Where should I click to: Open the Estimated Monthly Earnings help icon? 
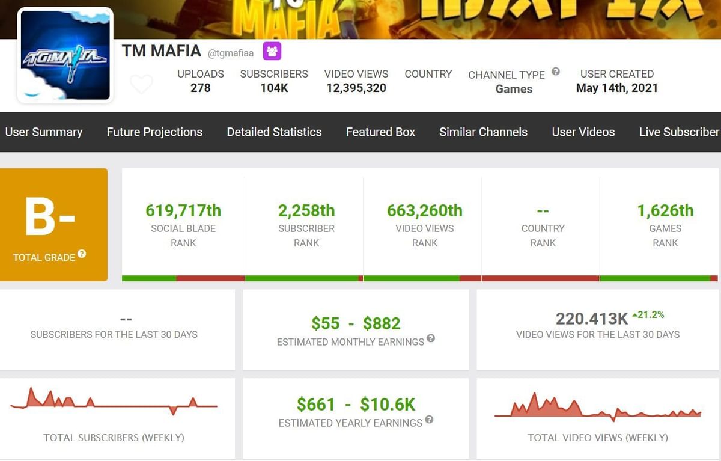[431, 339]
